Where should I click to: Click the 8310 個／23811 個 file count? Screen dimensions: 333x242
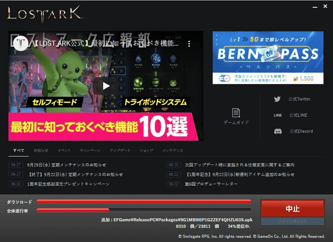click(197, 227)
